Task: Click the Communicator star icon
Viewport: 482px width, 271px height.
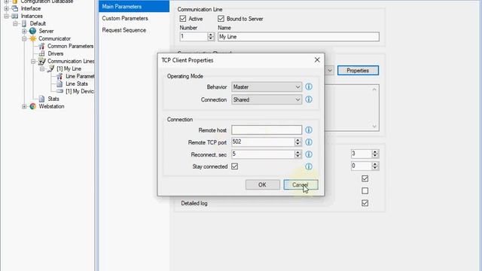Action: [x=33, y=38]
